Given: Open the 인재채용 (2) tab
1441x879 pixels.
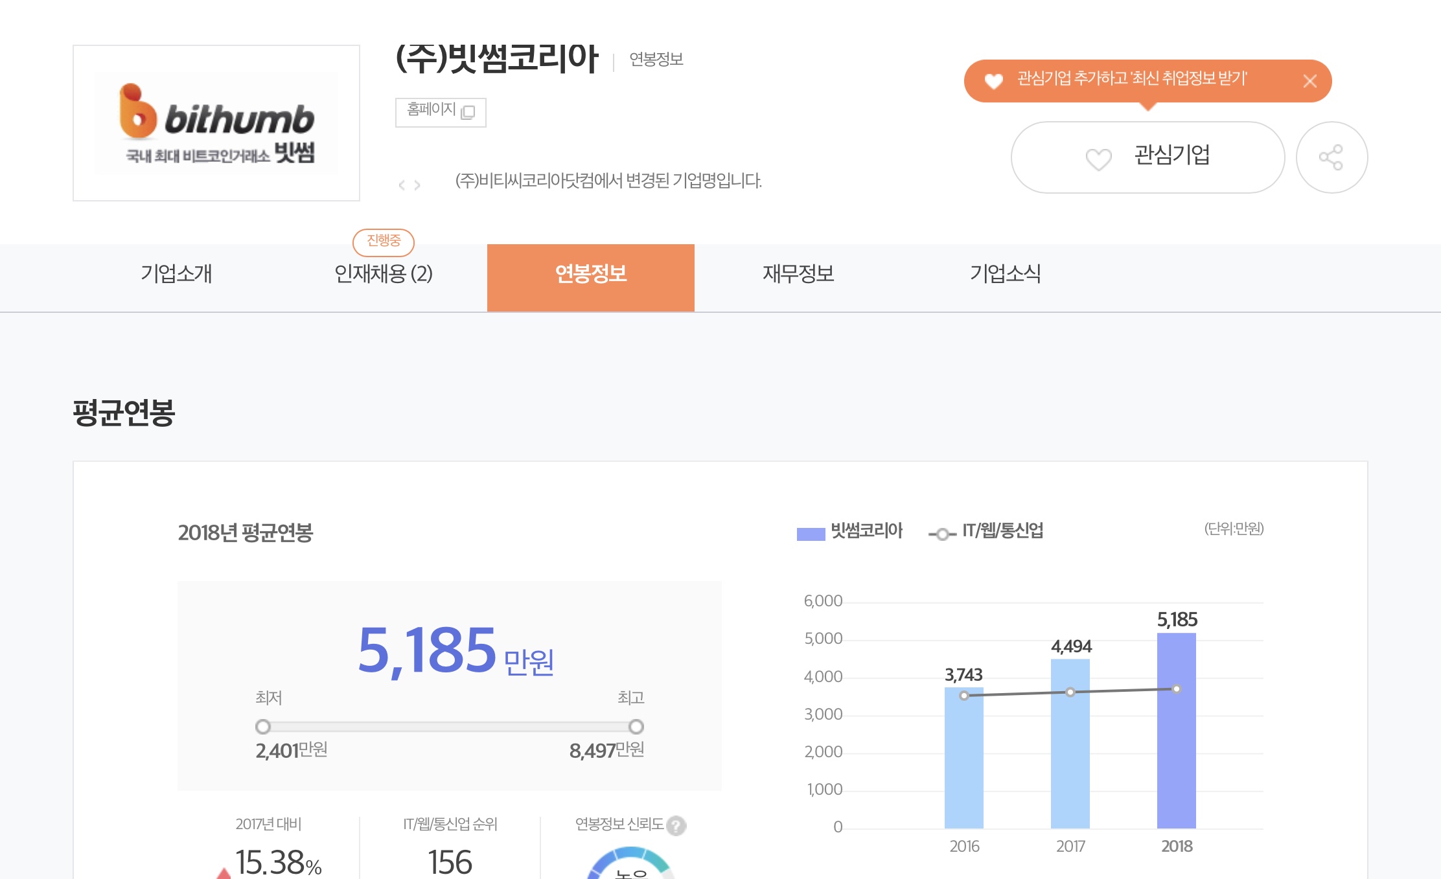Looking at the screenshot, I should (x=383, y=274).
